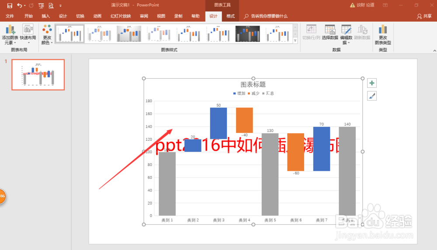Select fourth chart style thumbnail
Image resolution: width=437 pixels, height=250 pixels.
click(x=159, y=34)
